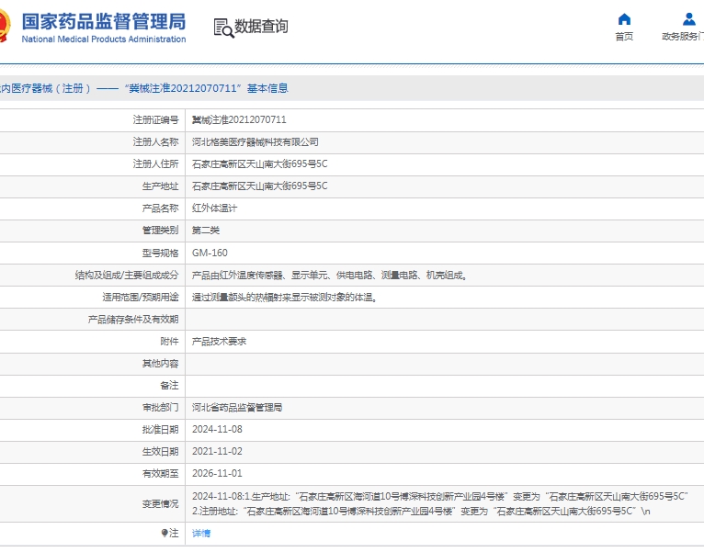The height and width of the screenshot is (552, 704).
Task: Click the 有效期至 field label
Action: point(160,473)
